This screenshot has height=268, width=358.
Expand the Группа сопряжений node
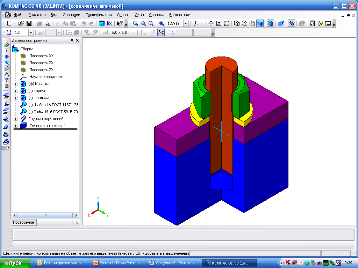15,119
